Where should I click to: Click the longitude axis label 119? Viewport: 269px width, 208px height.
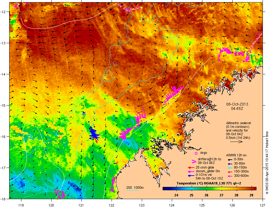(21, 205)
